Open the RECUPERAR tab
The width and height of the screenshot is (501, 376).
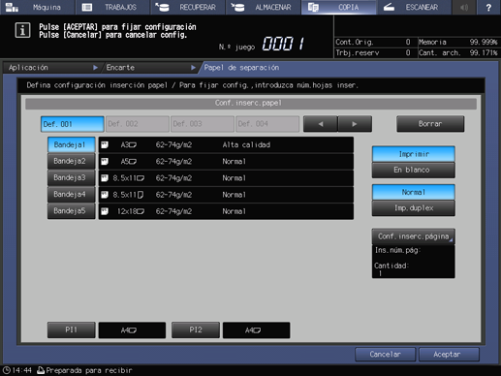point(188,7)
